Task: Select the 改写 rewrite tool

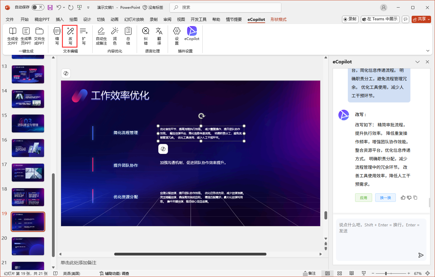Action: coord(70,36)
